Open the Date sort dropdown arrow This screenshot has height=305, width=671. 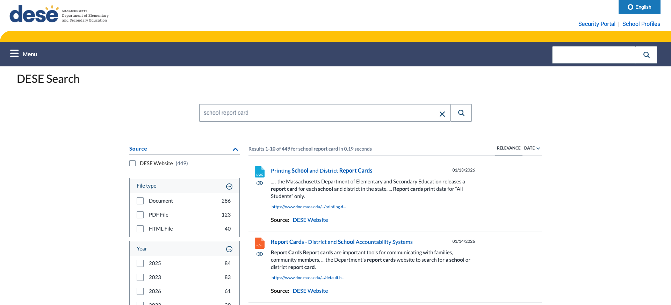(x=538, y=148)
